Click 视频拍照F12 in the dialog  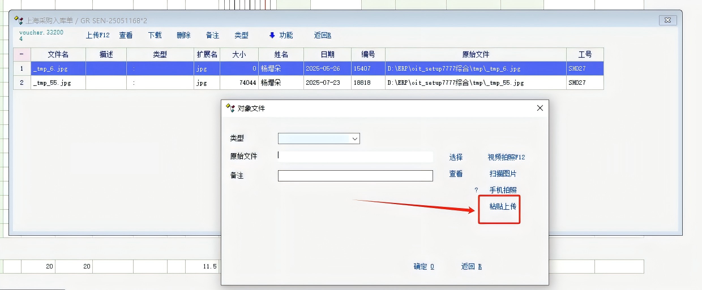tap(506, 157)
